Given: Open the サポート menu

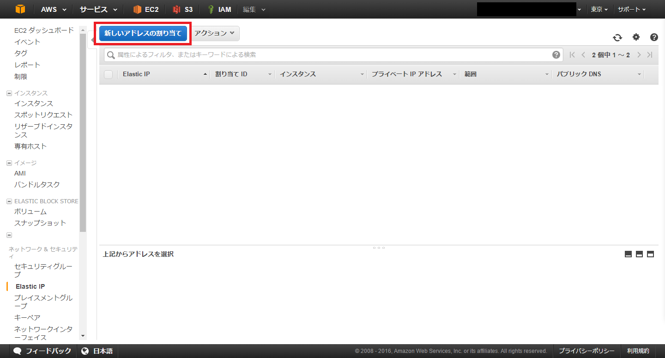Looking at the screenshot, I should (631, 9).
